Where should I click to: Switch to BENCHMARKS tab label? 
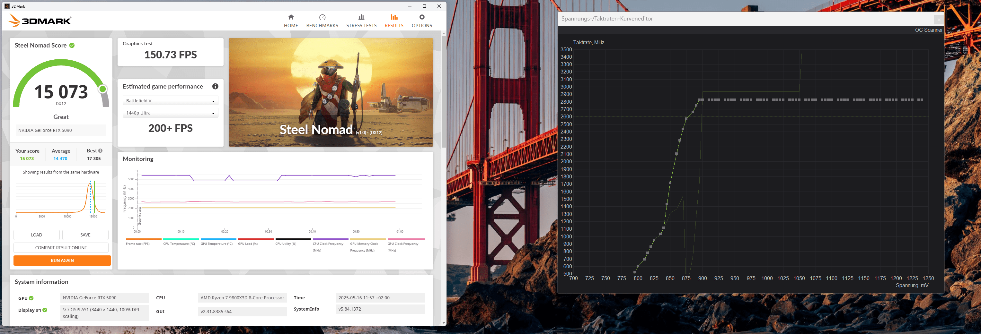pos(322,25)
